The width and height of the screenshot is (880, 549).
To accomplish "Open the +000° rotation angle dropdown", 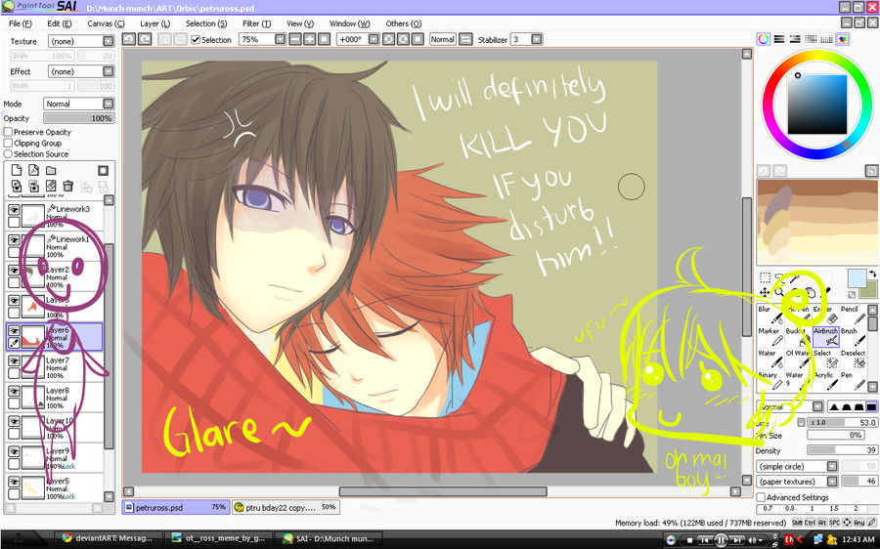I will (x=358, y=39).
